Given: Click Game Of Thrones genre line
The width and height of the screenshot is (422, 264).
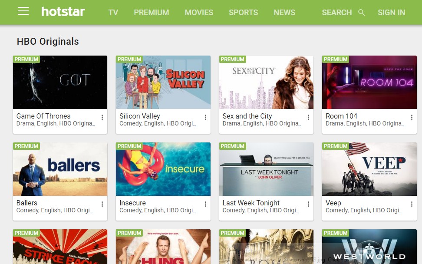Looking at the screenshot, I should point(56,123).
